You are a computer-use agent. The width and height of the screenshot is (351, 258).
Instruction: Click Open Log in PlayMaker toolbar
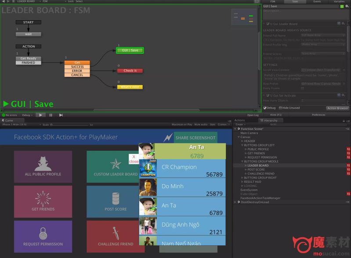click(253, 115)
